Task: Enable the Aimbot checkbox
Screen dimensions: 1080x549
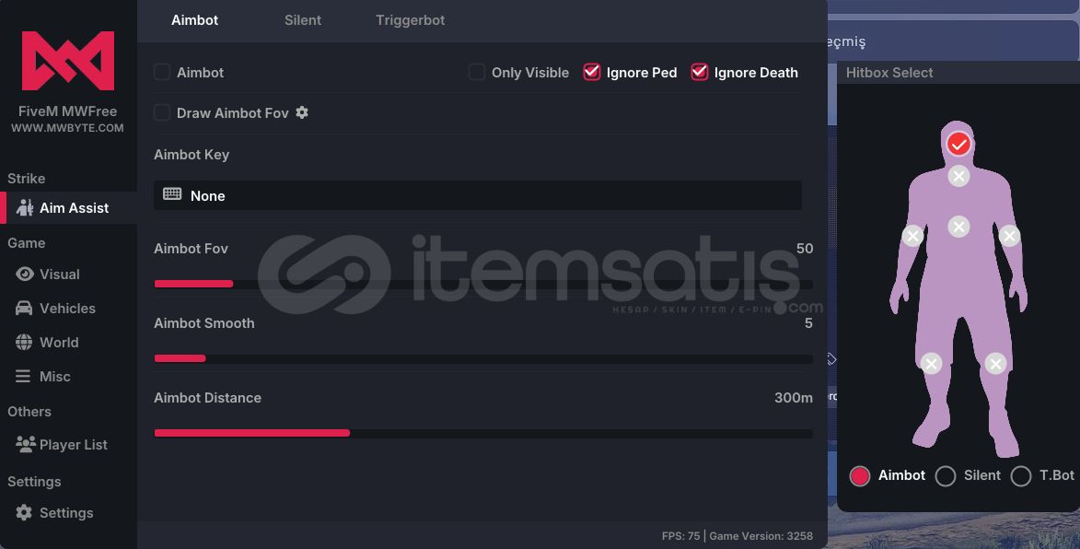Action: pos(162,73)
